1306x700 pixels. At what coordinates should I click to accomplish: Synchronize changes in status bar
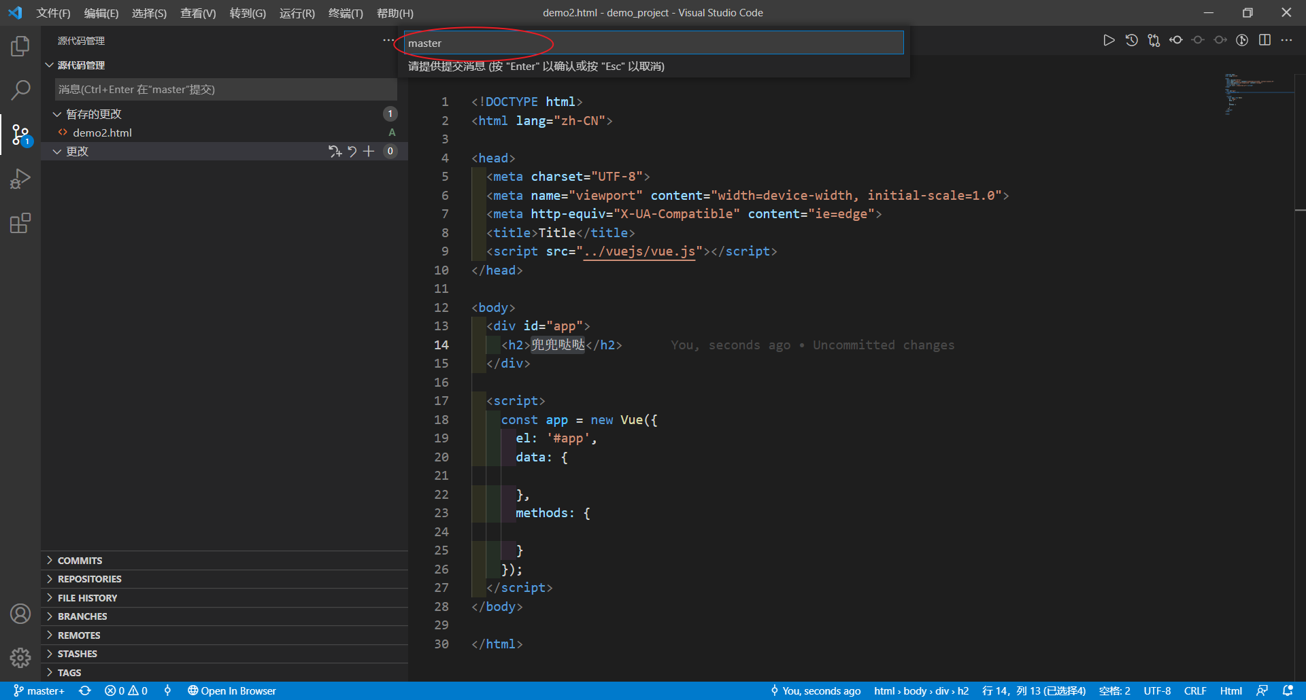[84, 690]
